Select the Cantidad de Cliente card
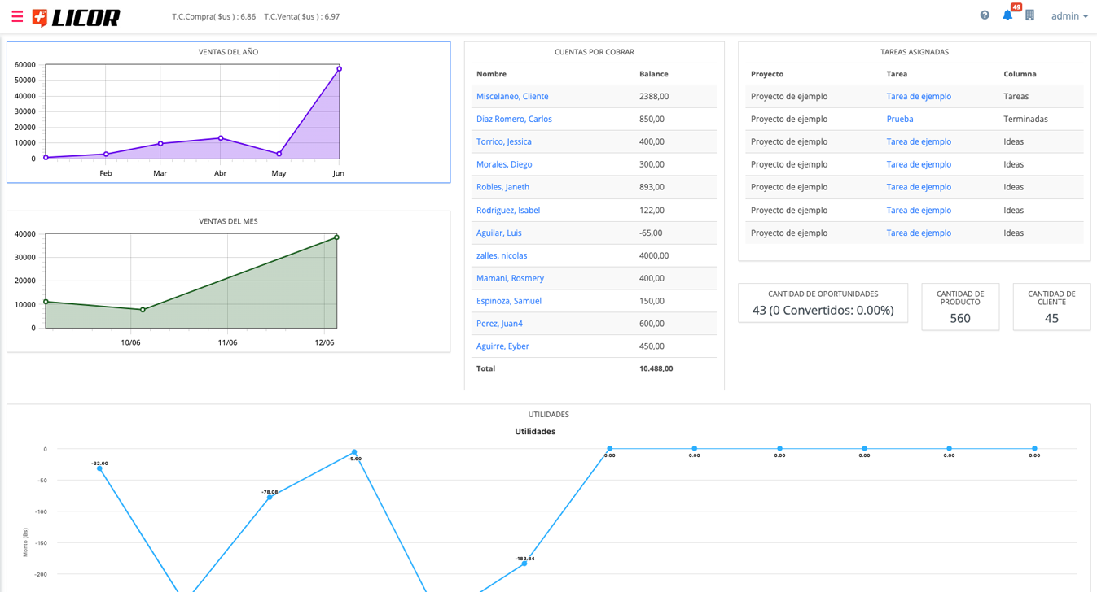Image resolution: width=1097 pixels, height=592 pixels. coord(1051,307)
